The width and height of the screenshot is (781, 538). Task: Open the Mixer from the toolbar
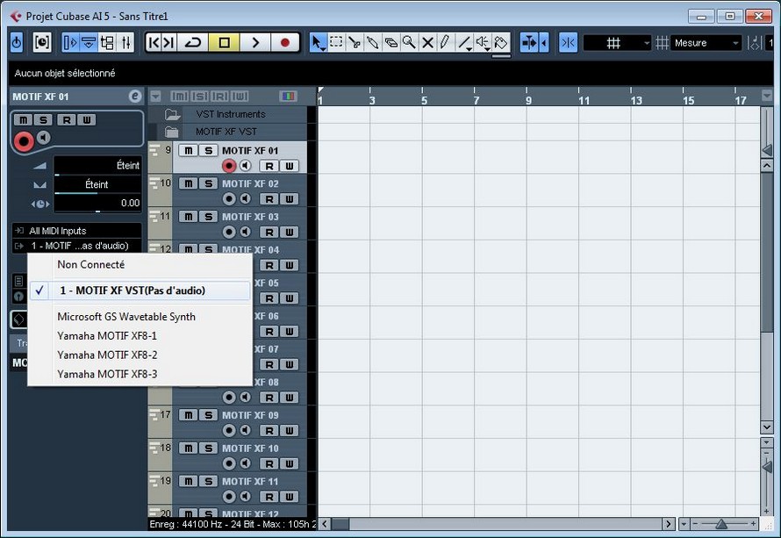pos(125,42)
